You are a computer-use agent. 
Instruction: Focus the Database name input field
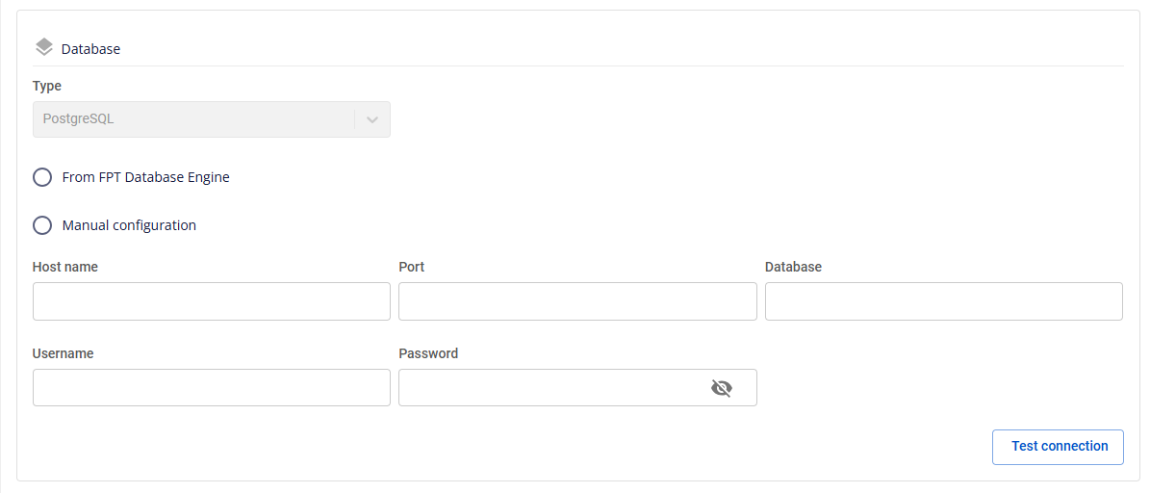click(943, 301)
